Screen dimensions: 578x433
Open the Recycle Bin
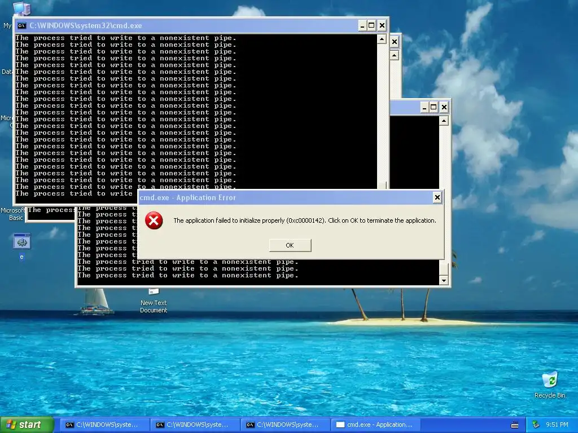(x=550, y=385)
